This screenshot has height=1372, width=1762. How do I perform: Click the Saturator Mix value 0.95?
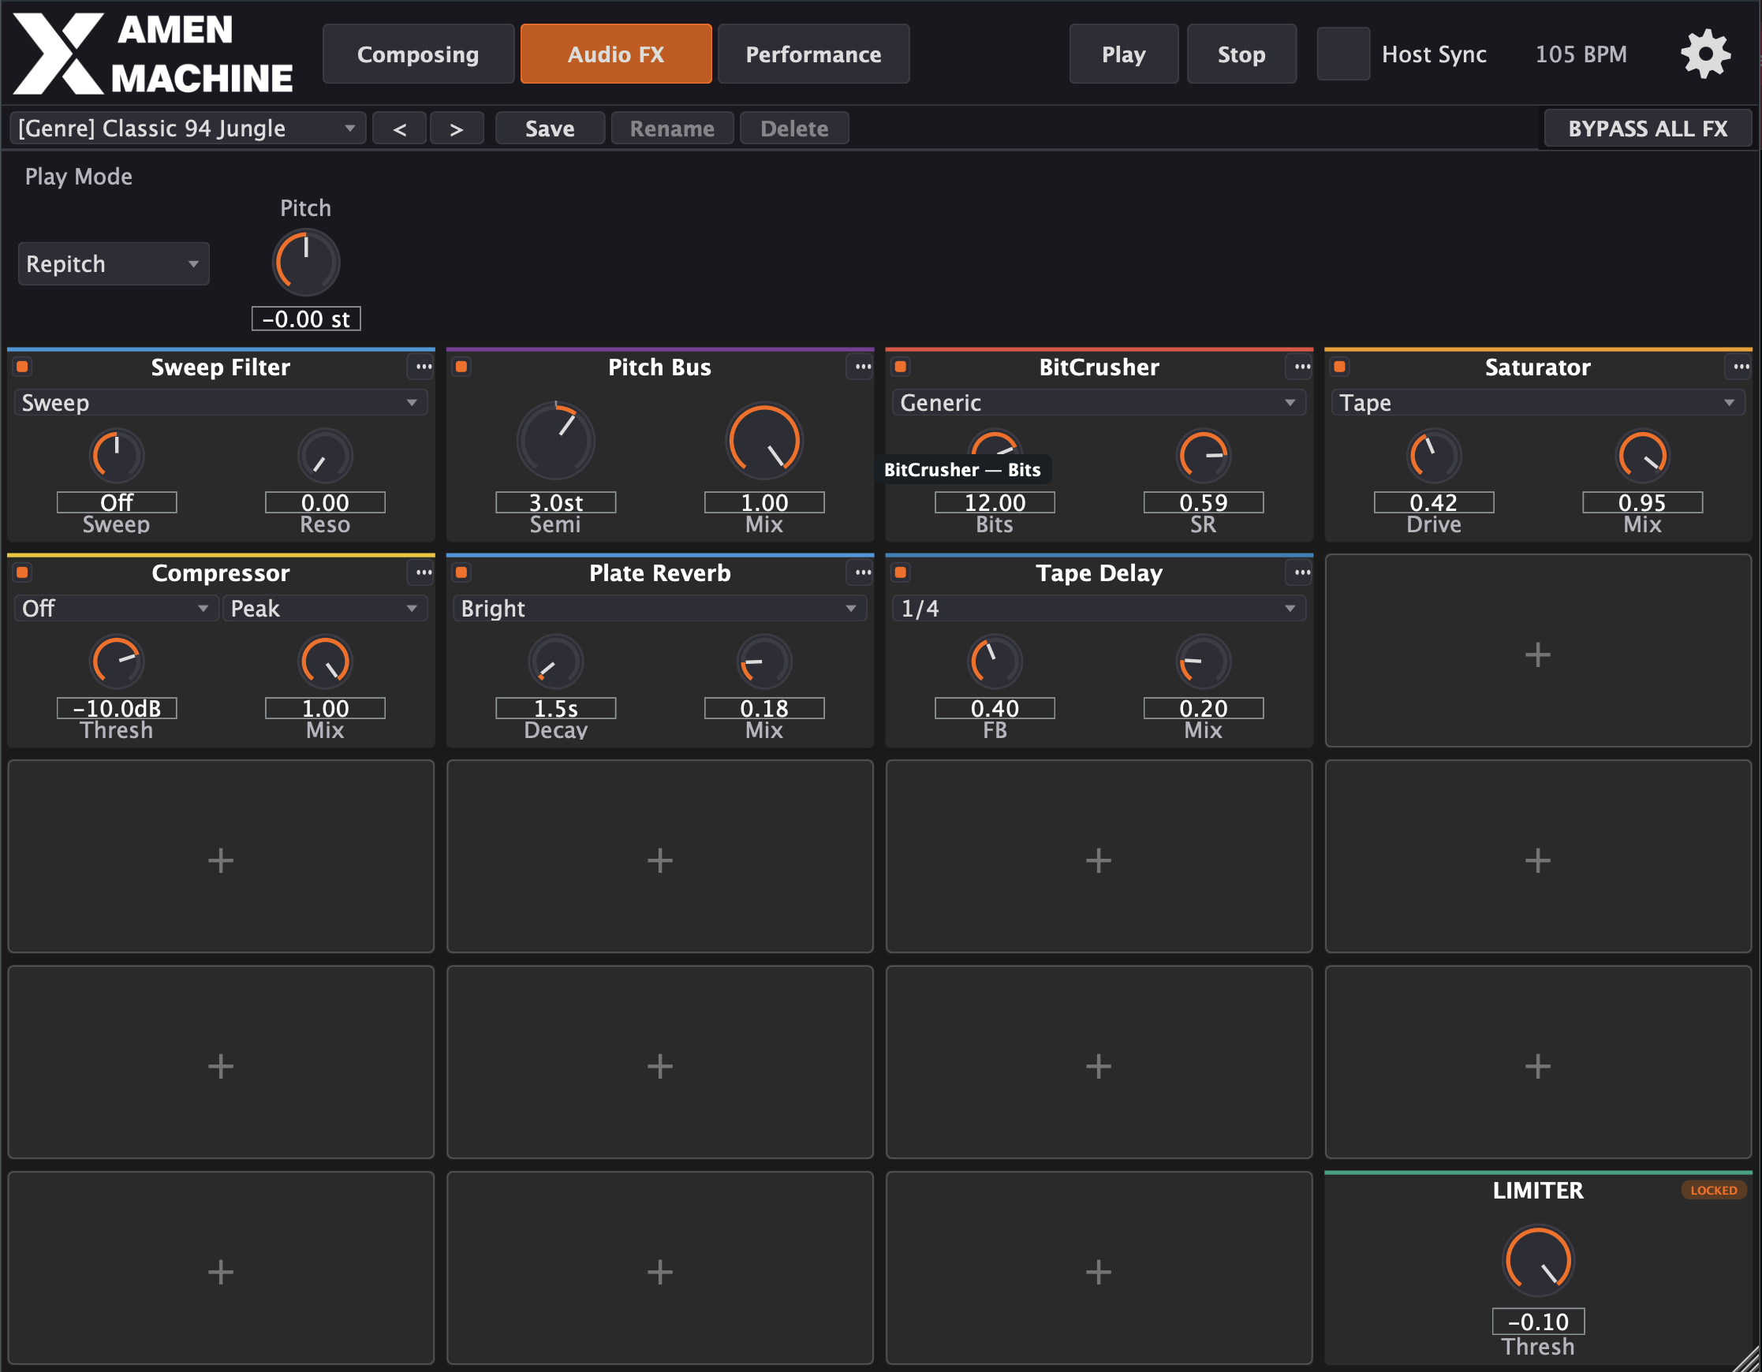(1642, 502)
